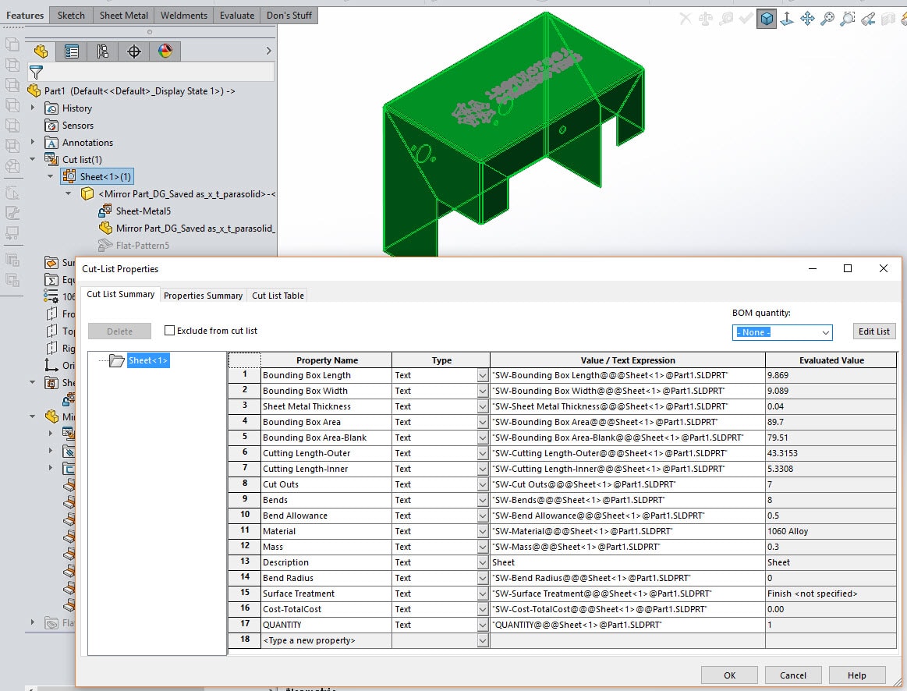Open the ConfigurationManager tab

[x=102, y=51]
